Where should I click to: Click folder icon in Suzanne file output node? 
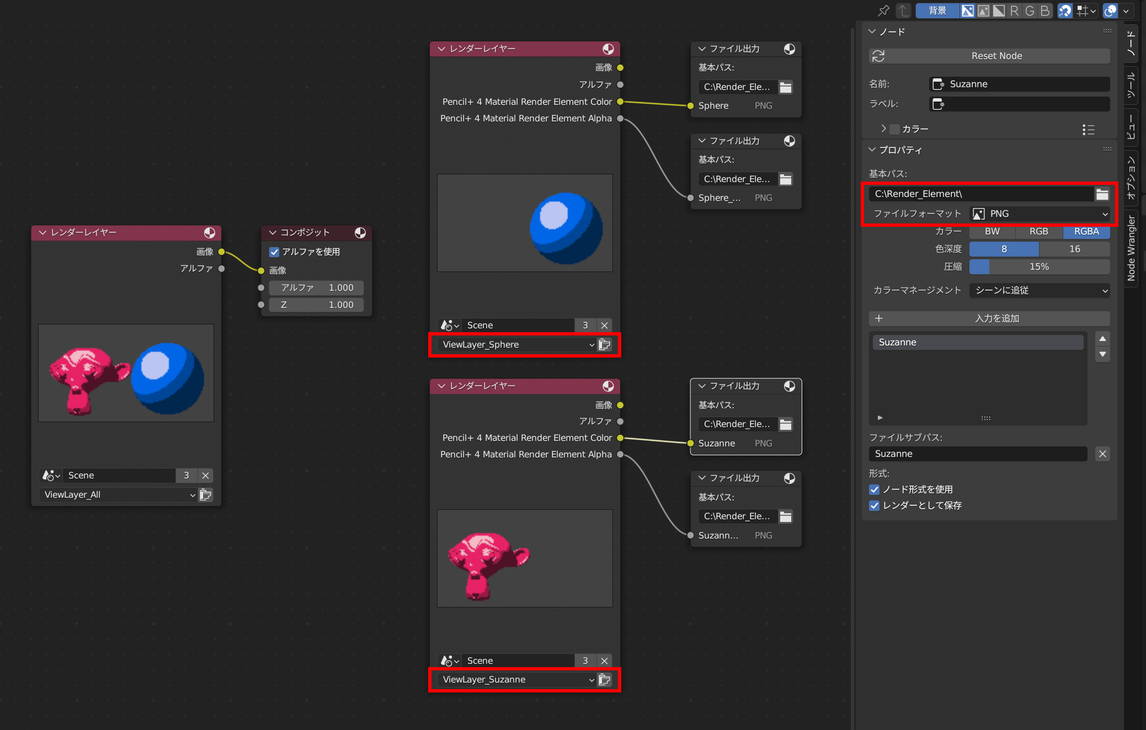786,424
